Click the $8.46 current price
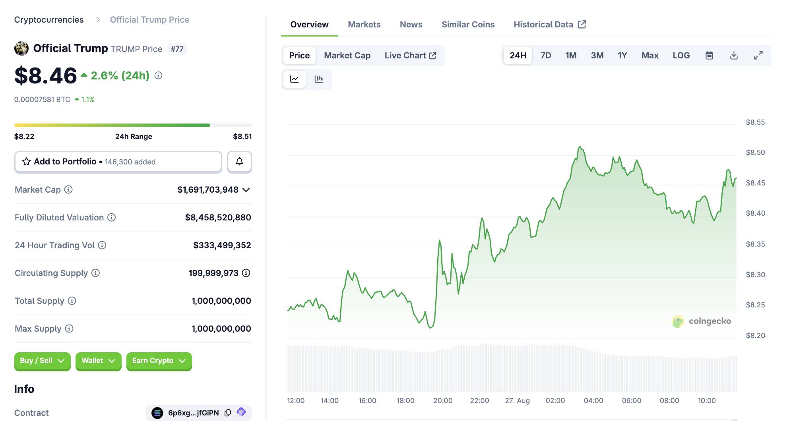 click(45, 75)
